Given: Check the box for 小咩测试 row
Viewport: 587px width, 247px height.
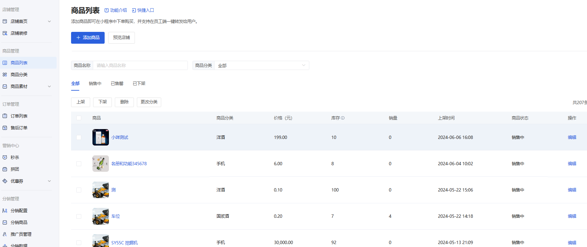Looking at the screenshot, I should [79, 137].
